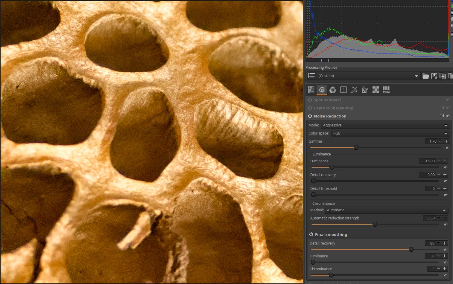Disable Final smoothing power toggle
The width and height of the screenshot is (453, 284).
click(x=311, y=234)
